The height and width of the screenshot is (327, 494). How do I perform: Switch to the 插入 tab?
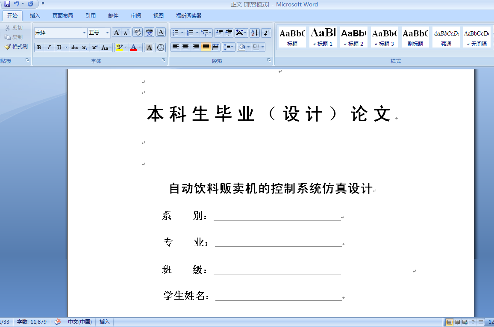point(35,15)
